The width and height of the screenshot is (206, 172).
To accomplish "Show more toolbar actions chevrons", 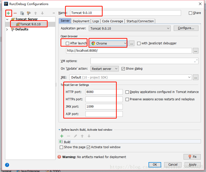I will click(x=54, y=13).
